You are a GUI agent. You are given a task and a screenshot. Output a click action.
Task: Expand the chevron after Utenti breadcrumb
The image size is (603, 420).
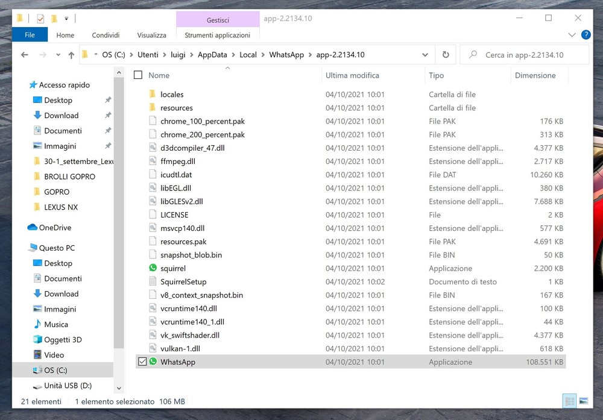coord(164,55)
